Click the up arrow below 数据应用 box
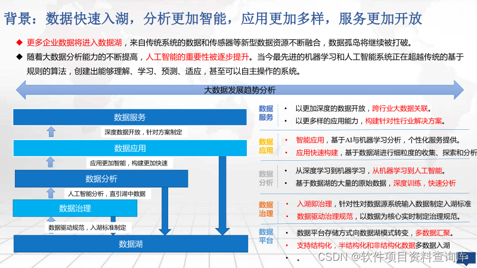This screenshot has width=477, height=268. pyautogui.click(x=51, y=162)
